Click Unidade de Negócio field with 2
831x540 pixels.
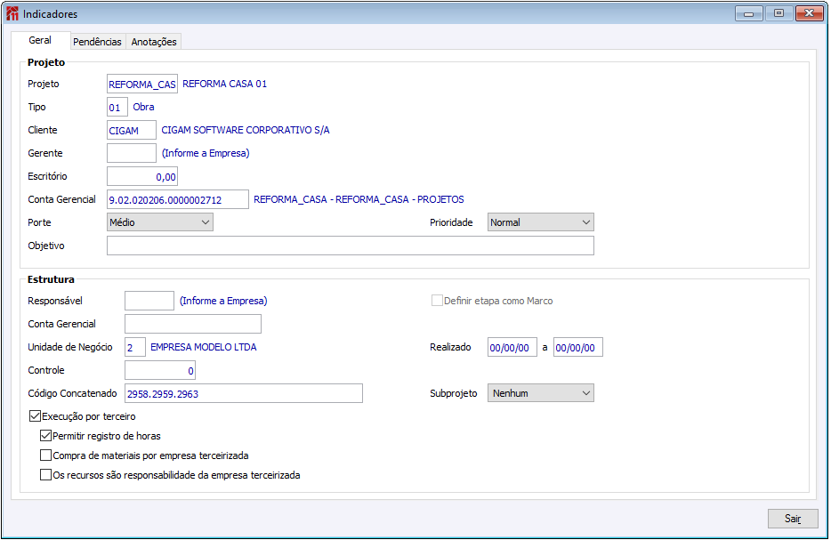click(135, 347)
